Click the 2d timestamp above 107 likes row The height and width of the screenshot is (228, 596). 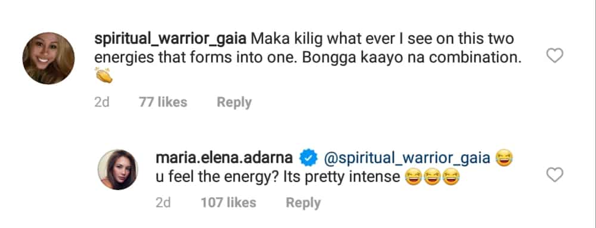[x=163, y=202]
